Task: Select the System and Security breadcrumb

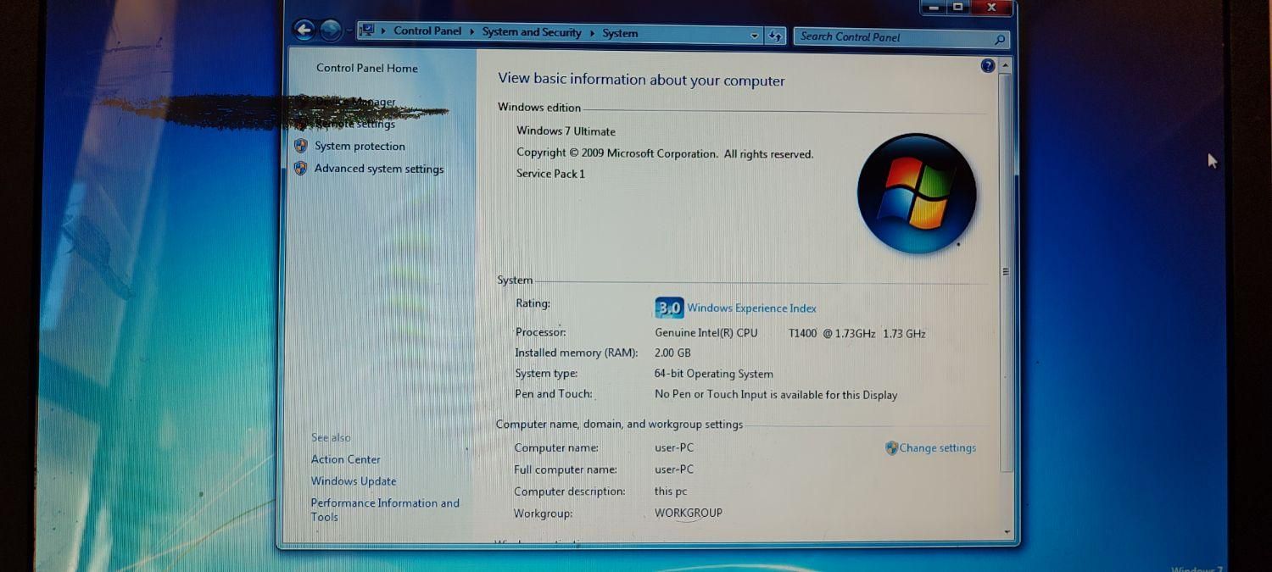Action: click(x=532, y=32)
